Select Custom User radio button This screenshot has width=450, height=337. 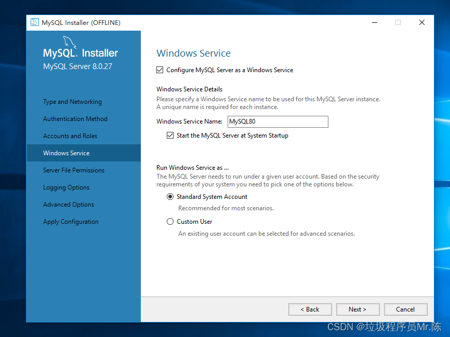point(170,222)
